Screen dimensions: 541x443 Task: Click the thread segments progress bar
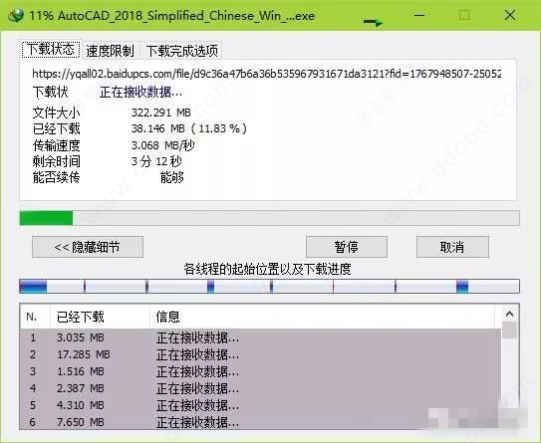click(269, 287)
